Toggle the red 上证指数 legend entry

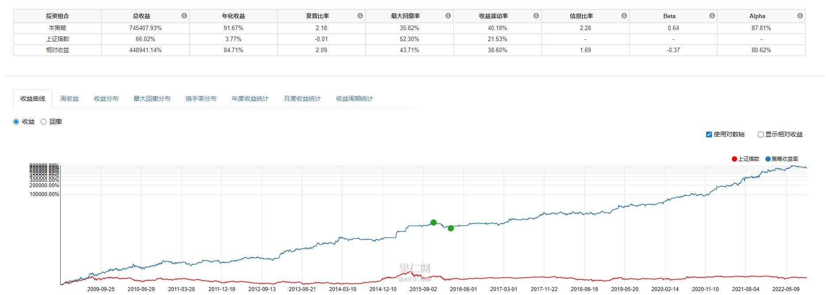[x=746, y=159]
